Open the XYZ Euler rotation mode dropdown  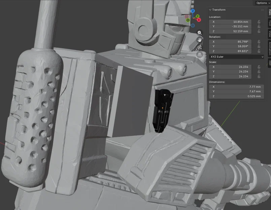tap(236, 57)
